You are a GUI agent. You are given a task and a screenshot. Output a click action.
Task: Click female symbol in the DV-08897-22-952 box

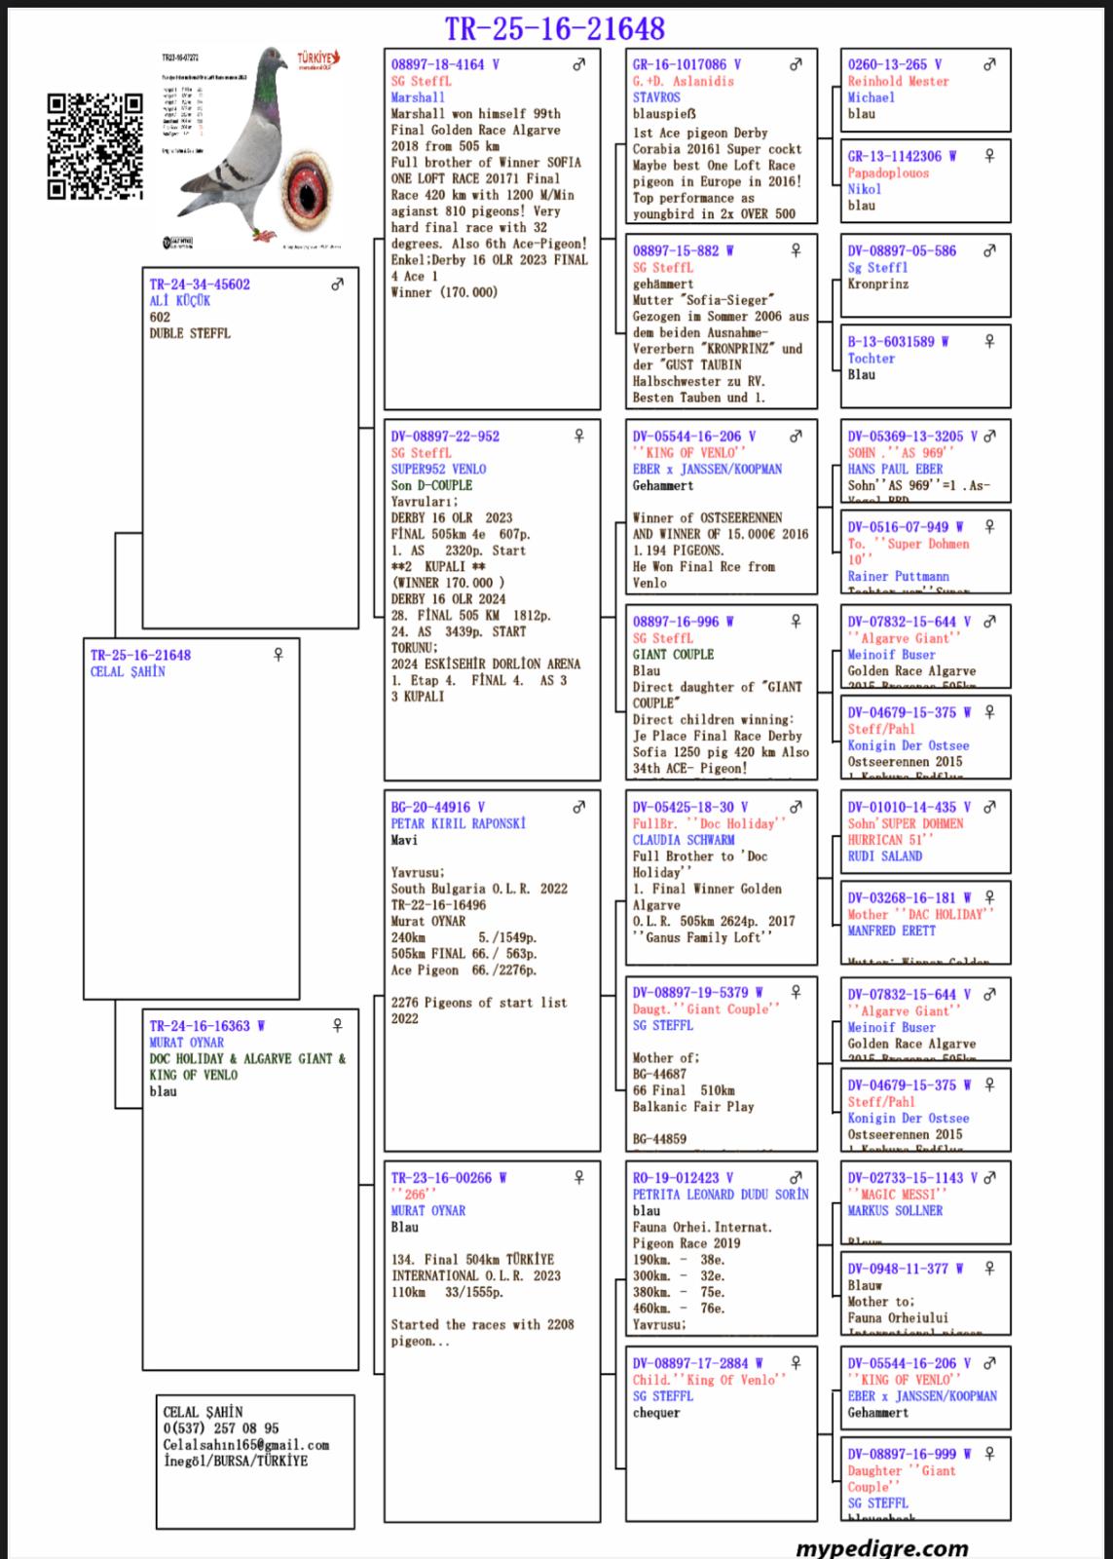point(579,436)
